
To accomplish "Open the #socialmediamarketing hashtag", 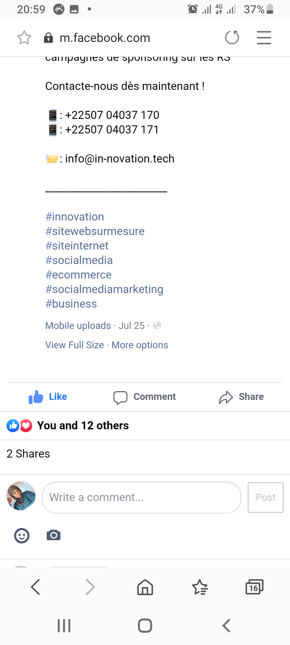I will pyautogui.click(x=104, y=289).
